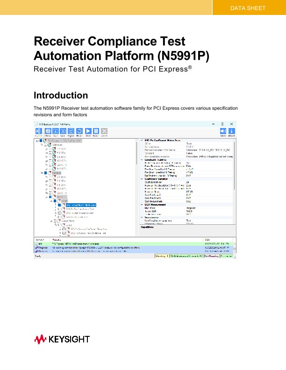The width and height of the screenshot is (286, 370).
Task: Toggle the Receiver checkbox
Action: click(x=45, y=173)
